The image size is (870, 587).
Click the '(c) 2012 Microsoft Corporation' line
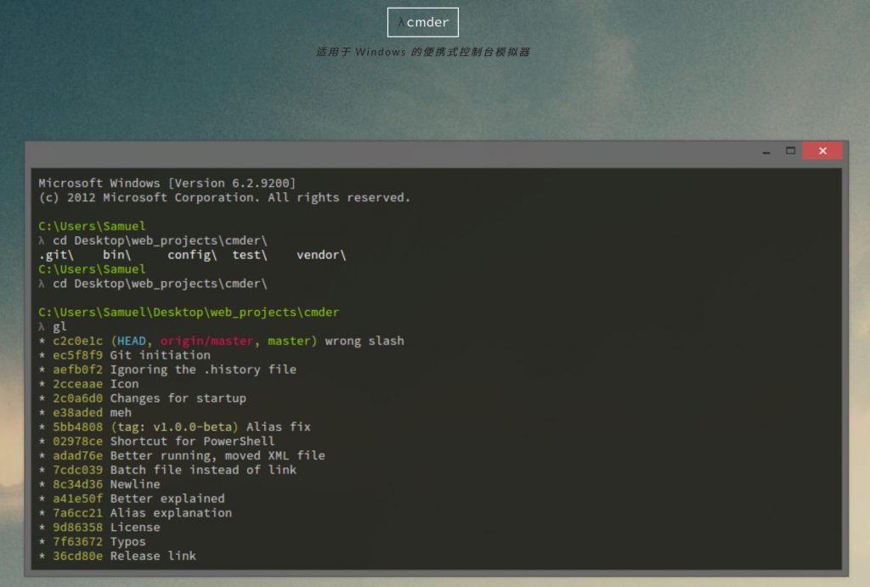point(224,198)
